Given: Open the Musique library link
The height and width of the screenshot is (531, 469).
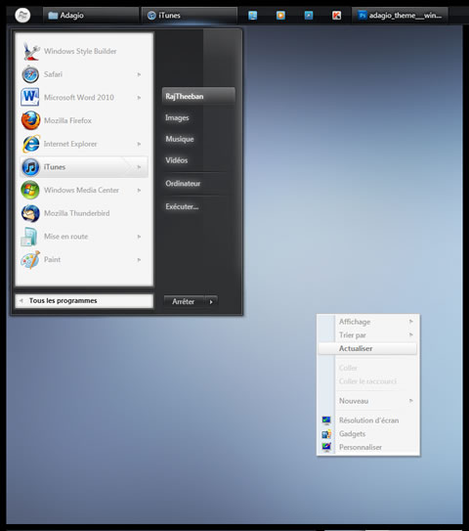Looking at the screenshot, I should pyautogui.click(x=180, y=139).
